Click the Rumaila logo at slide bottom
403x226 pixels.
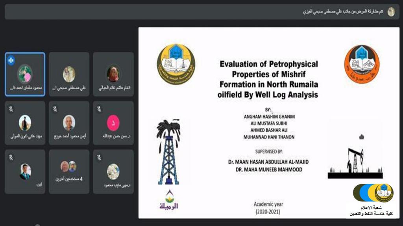click(x=169, y=200)
